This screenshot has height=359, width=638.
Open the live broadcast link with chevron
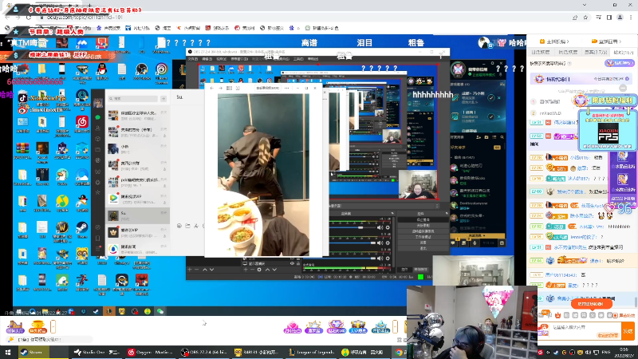606,41
